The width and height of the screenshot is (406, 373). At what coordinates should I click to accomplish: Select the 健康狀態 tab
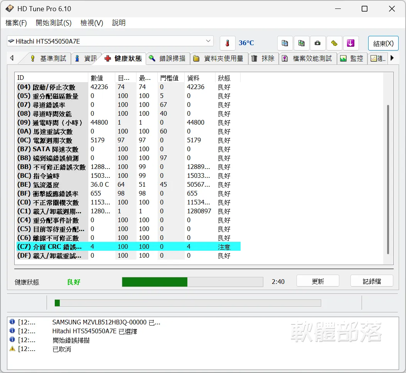(123, 58)
